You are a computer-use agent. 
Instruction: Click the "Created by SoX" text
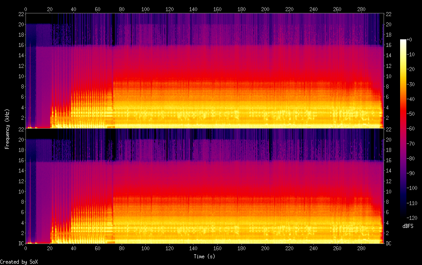19,262
